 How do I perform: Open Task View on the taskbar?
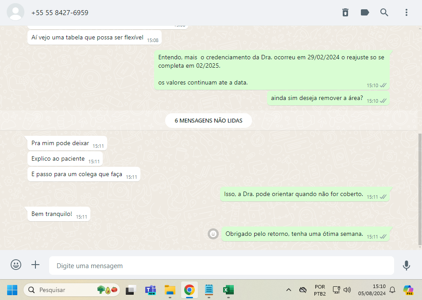coord(131,290)
